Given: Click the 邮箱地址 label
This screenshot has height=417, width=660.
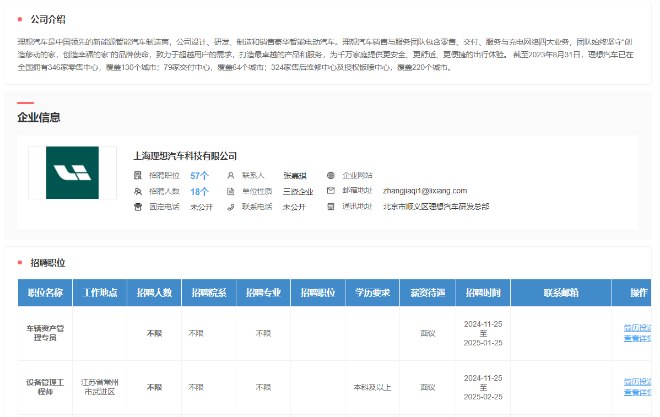Looking at the screenshot, I should 358,191.
